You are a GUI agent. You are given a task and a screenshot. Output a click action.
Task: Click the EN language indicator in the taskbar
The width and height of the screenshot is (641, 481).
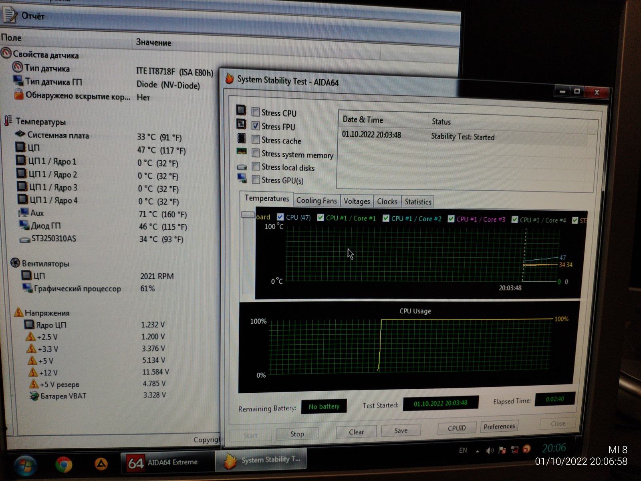pyautogui.click(x=463, y=450)
